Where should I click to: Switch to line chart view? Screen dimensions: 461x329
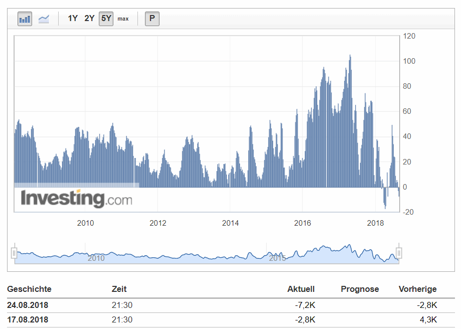tap(44, 19)
